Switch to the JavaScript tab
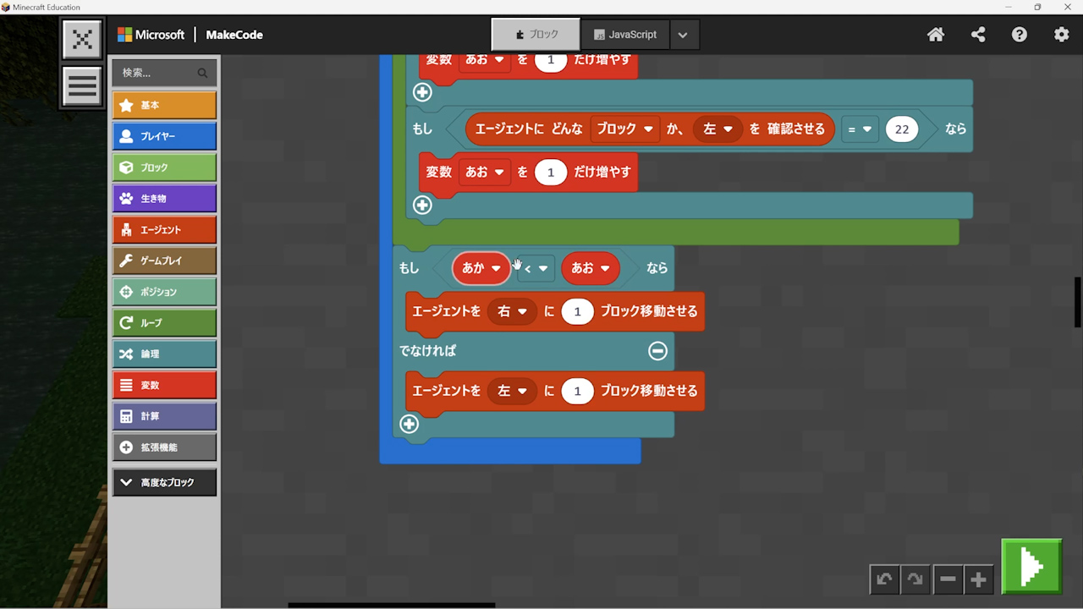1083x609 pixels. click(x=625, y=35)
